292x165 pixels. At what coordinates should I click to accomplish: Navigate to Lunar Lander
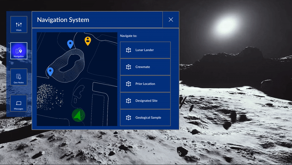click(x=145, y=50)
